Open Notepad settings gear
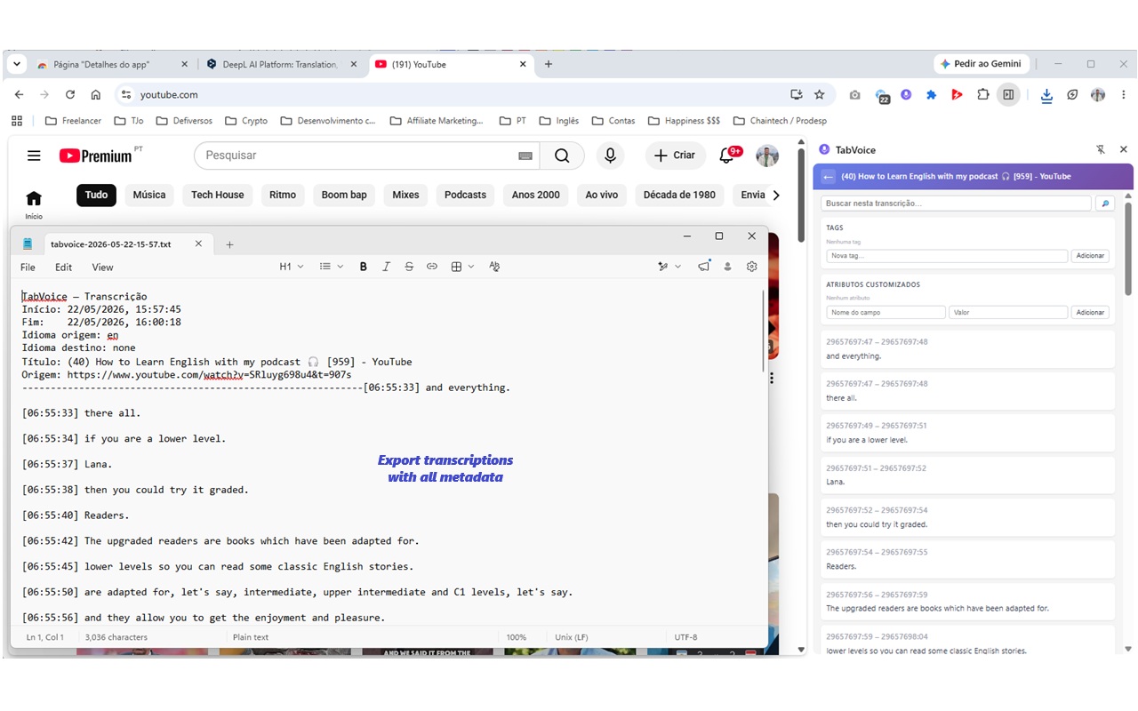This screenshot has height=711, width=1138. tap(751, 267)
